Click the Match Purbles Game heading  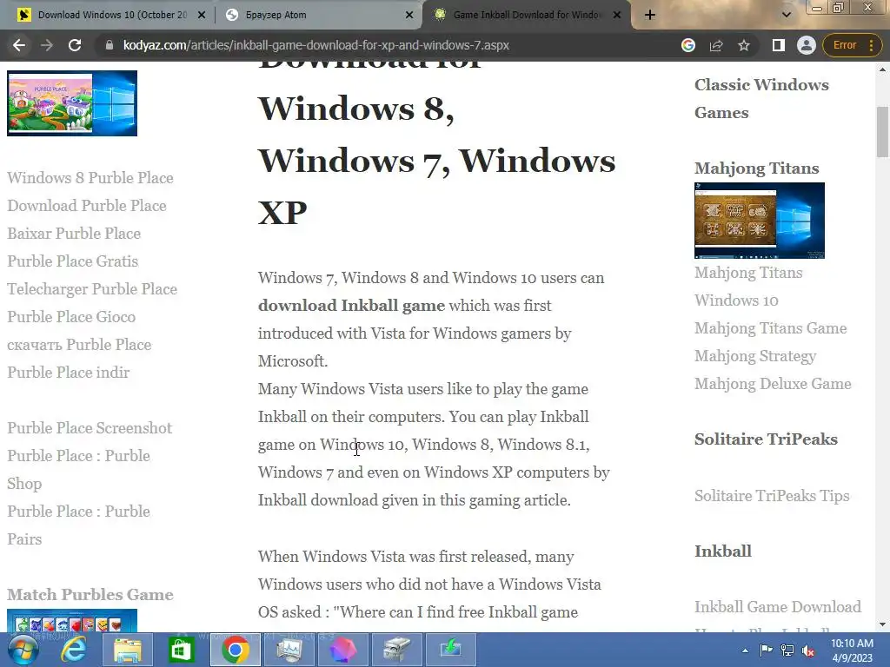pos(90,594)
